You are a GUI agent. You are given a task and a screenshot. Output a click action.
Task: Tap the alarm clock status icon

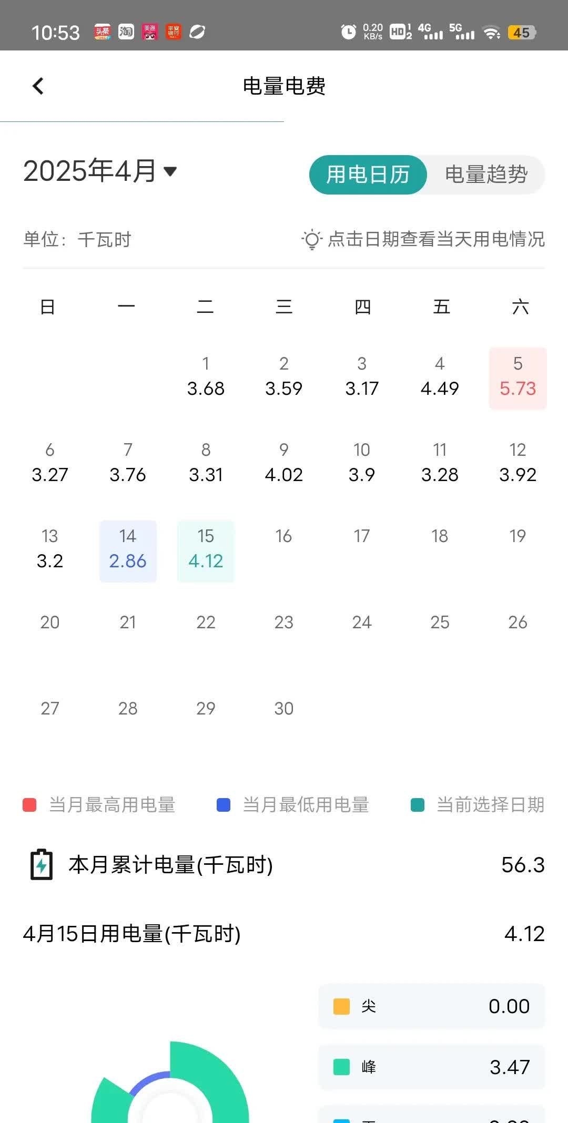pyautogui.click(x=348, y=32)
